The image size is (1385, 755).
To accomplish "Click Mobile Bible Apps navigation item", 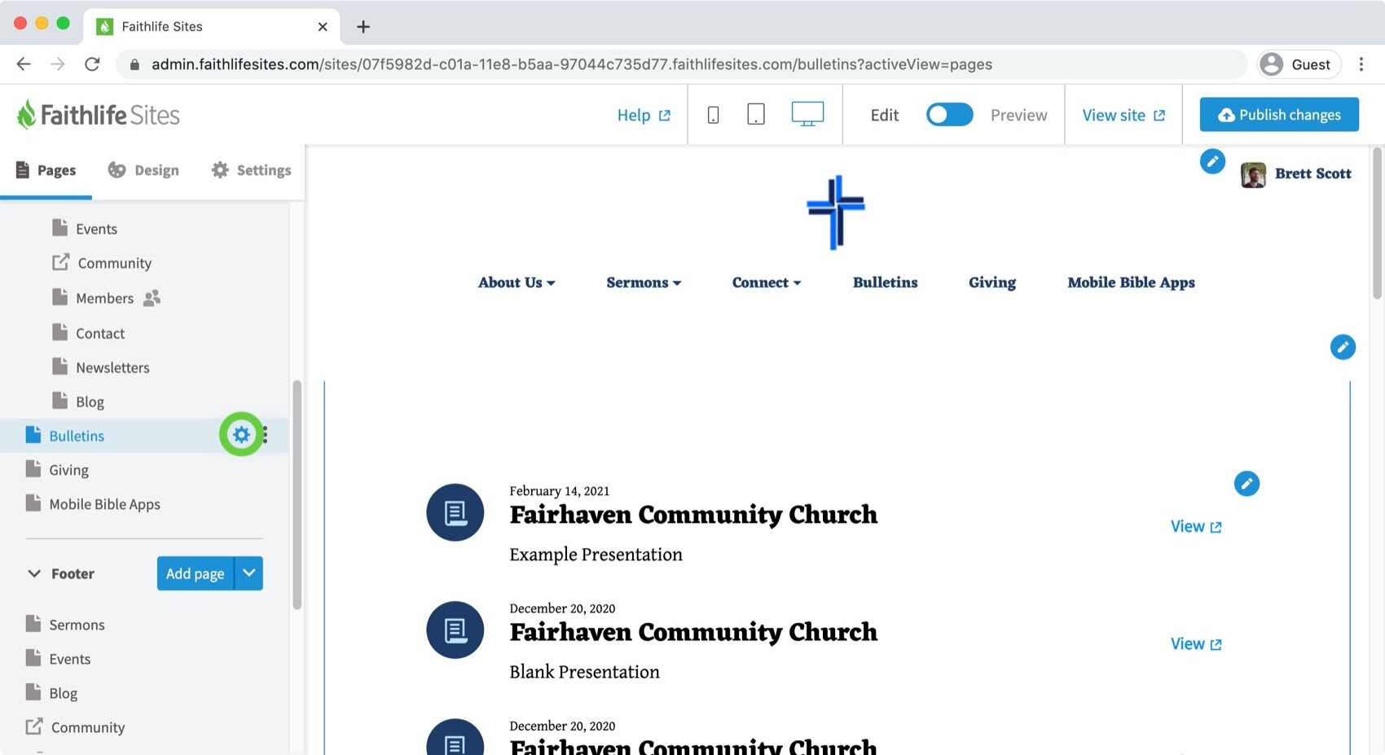I will point(1131,283).
